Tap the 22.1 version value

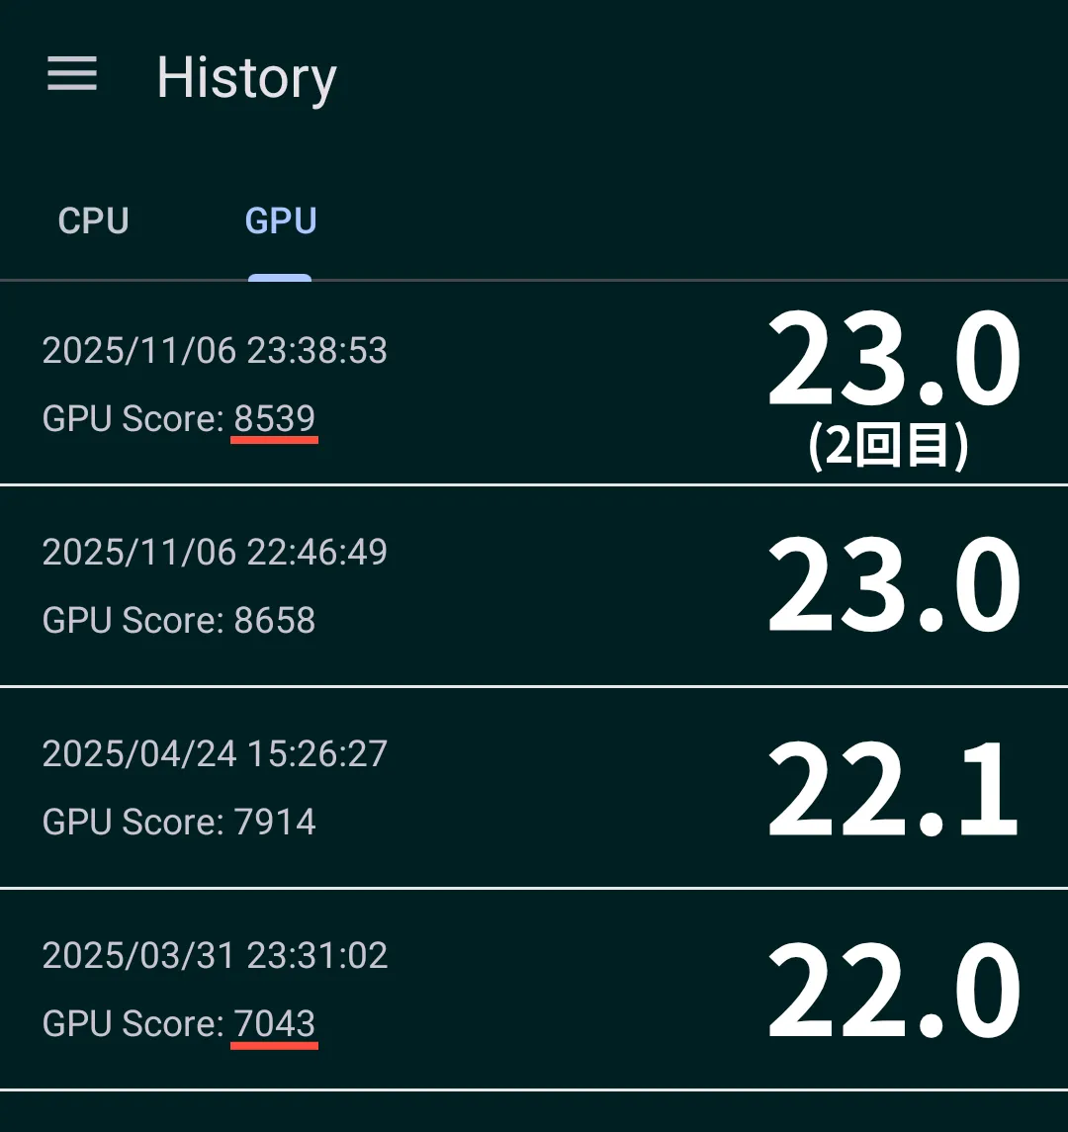[x=894, y=788]
